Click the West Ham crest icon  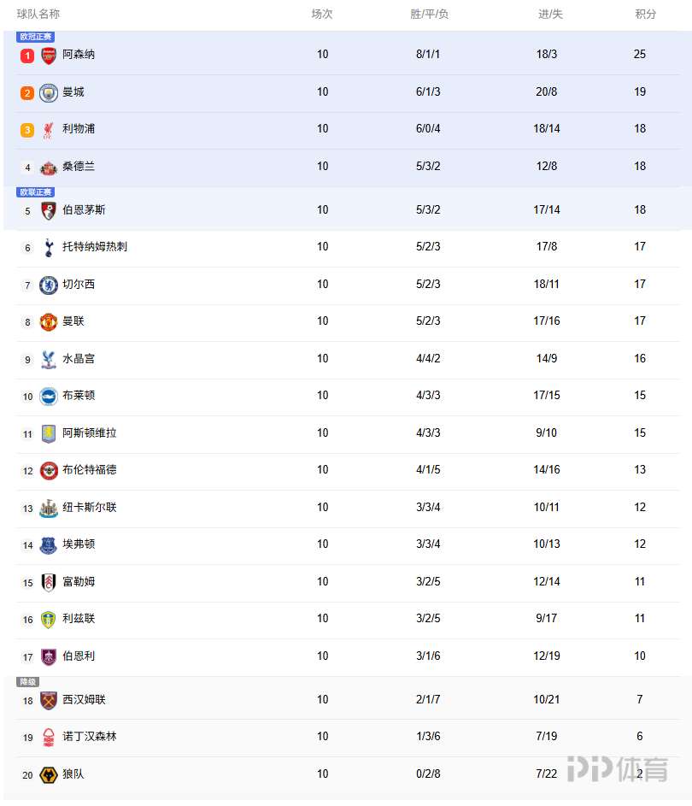tap(49, 701)
